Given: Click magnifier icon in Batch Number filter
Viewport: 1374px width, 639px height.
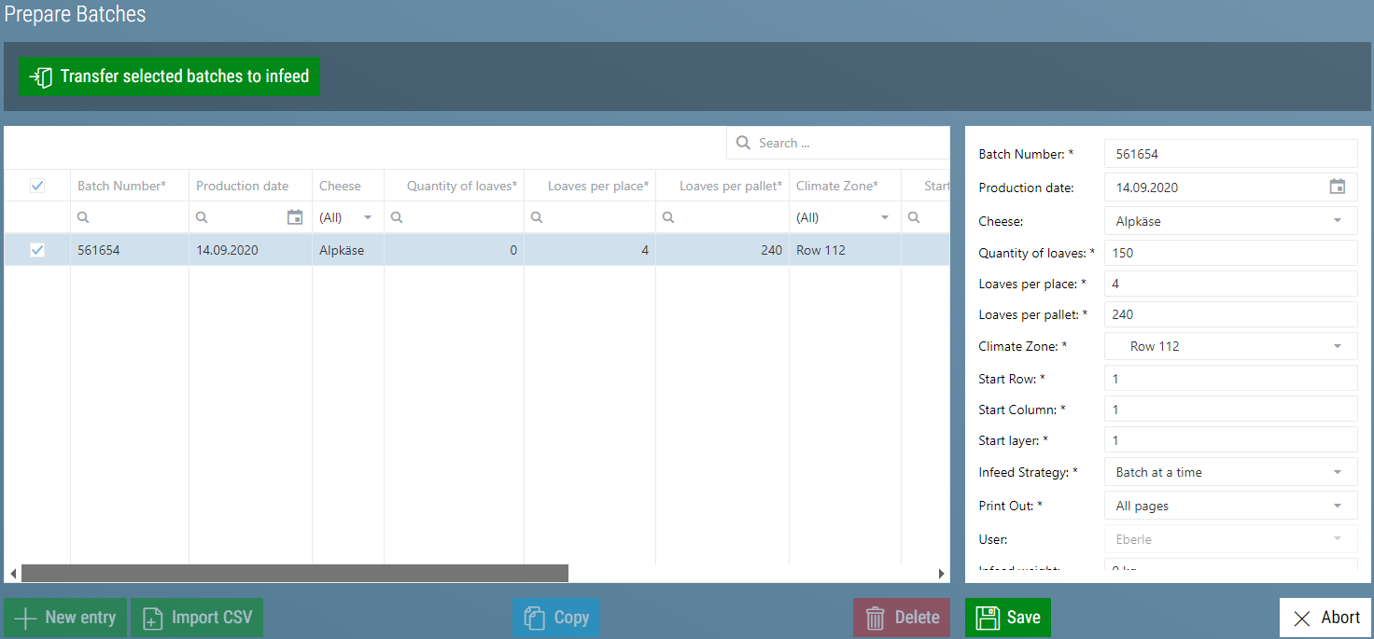Looking at the screenshot, I should coord(83,217).
